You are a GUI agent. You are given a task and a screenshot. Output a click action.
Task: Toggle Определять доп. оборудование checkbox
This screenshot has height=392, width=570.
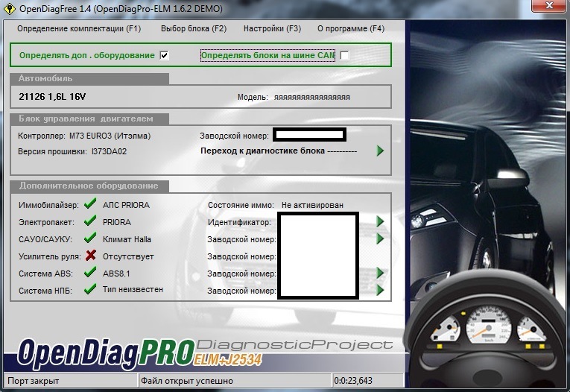pyautogui.click(x=165, y=55)
